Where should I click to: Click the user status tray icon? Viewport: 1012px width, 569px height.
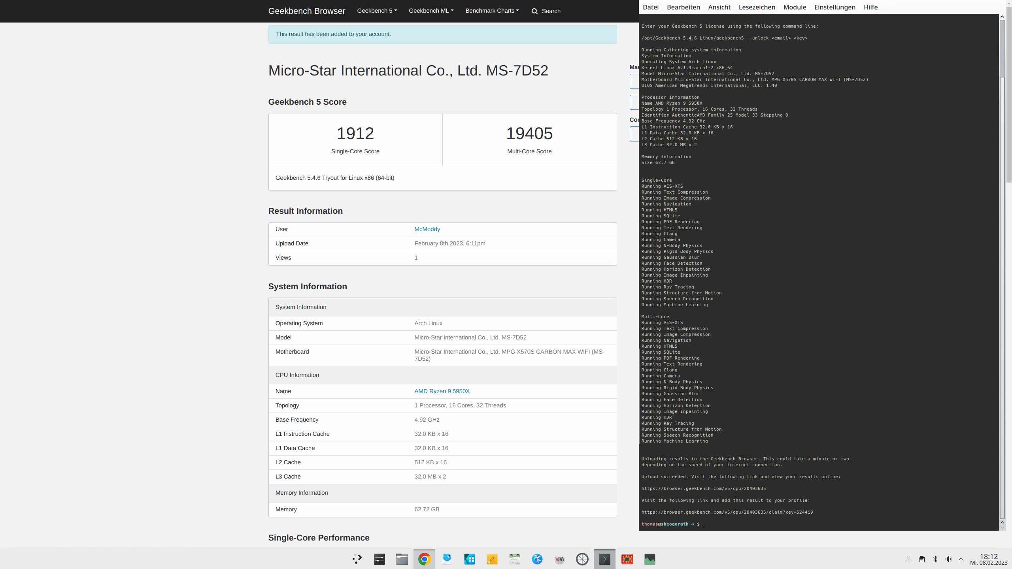pos(908,559)
